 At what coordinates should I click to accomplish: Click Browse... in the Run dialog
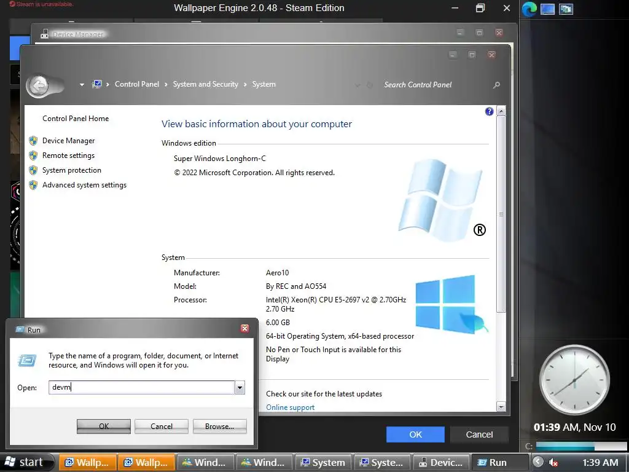click(219, 427)
